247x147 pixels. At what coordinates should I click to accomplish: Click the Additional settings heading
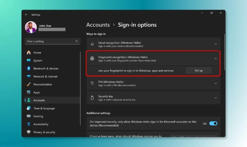click(x=98, y=113)
